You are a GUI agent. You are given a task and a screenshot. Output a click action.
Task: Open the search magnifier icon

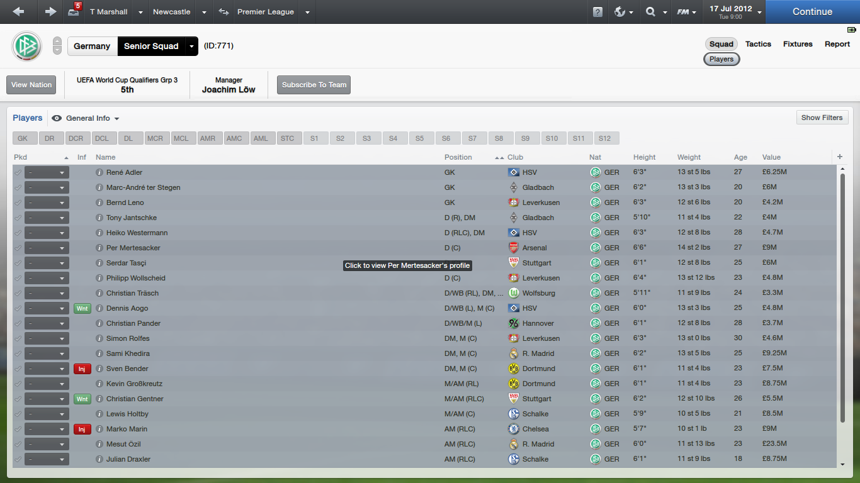coord(655,12)
